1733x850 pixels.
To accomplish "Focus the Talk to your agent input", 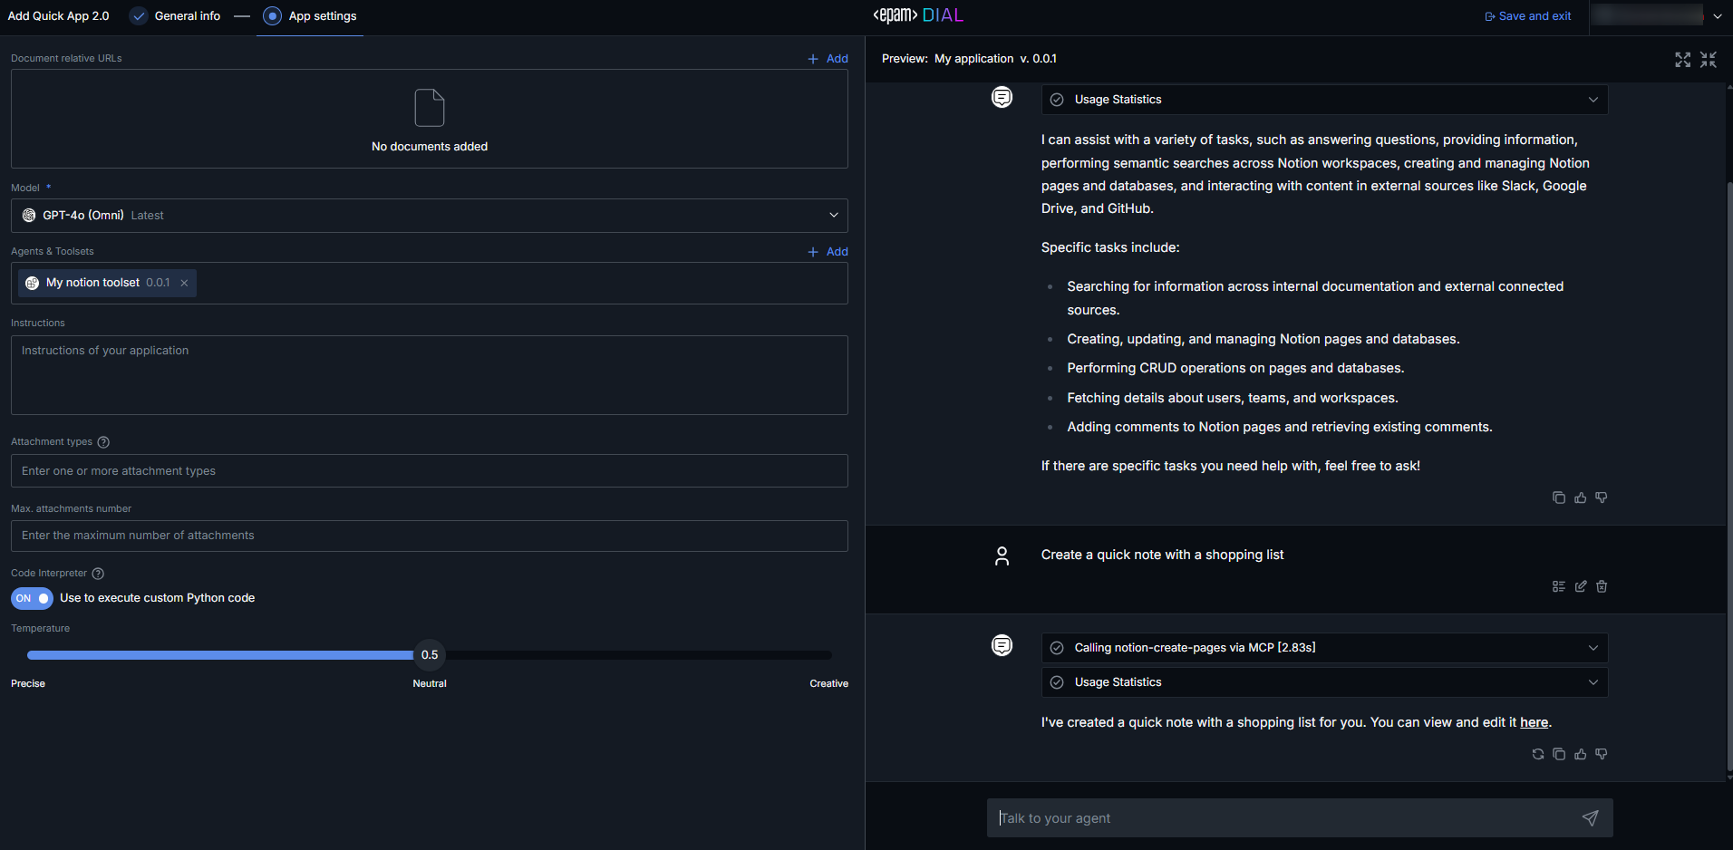I will (x=1278, y=818).
